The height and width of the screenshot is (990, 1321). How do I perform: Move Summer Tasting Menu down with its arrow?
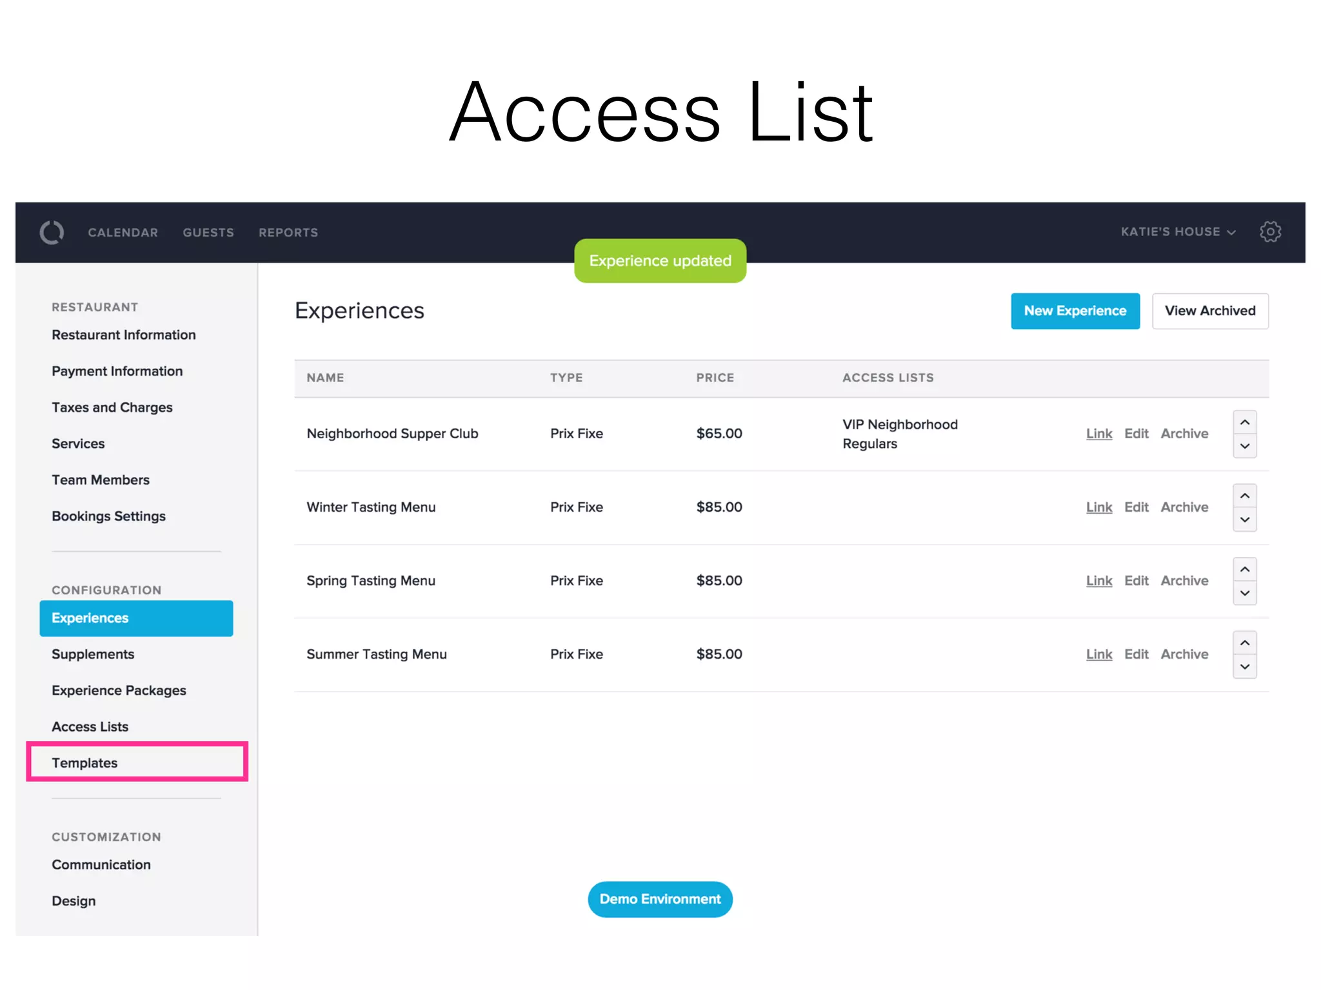[1244, 666]
